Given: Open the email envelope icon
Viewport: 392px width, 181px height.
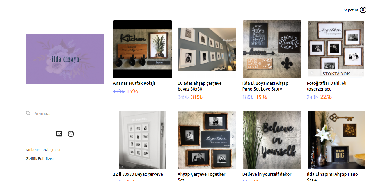Looking at the screenshot, I should [x=59, y=134].
